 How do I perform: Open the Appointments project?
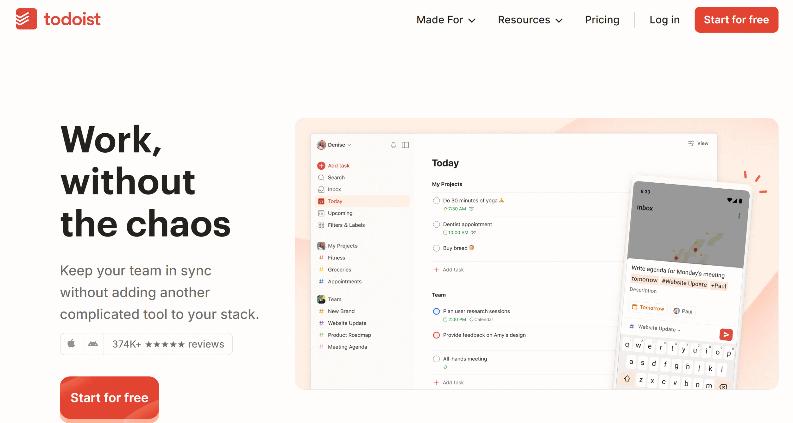coord(362,281)
